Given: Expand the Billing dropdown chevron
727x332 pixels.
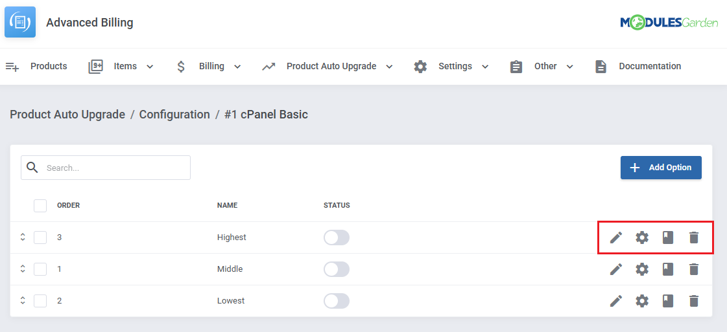Looking at the screenshot, I should coord(237,67).
